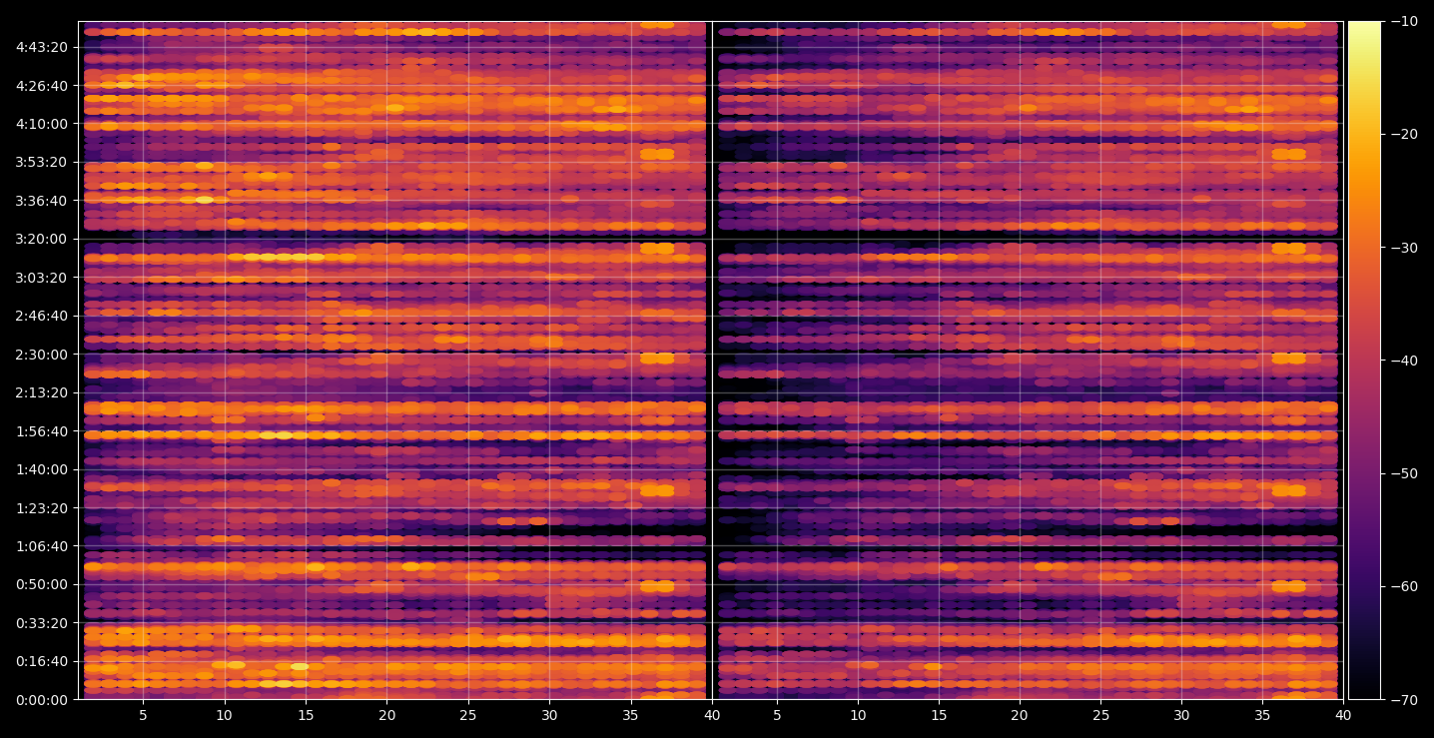
Task: Click x-axis label 10 under right heatmap
Action: tap(858, 715)
